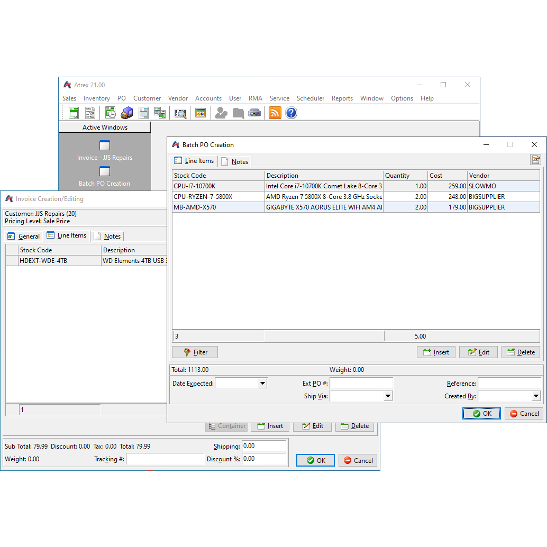Open Notes tab in Invoice window
Screen dimensions: 547x547
tap(108, 236)
